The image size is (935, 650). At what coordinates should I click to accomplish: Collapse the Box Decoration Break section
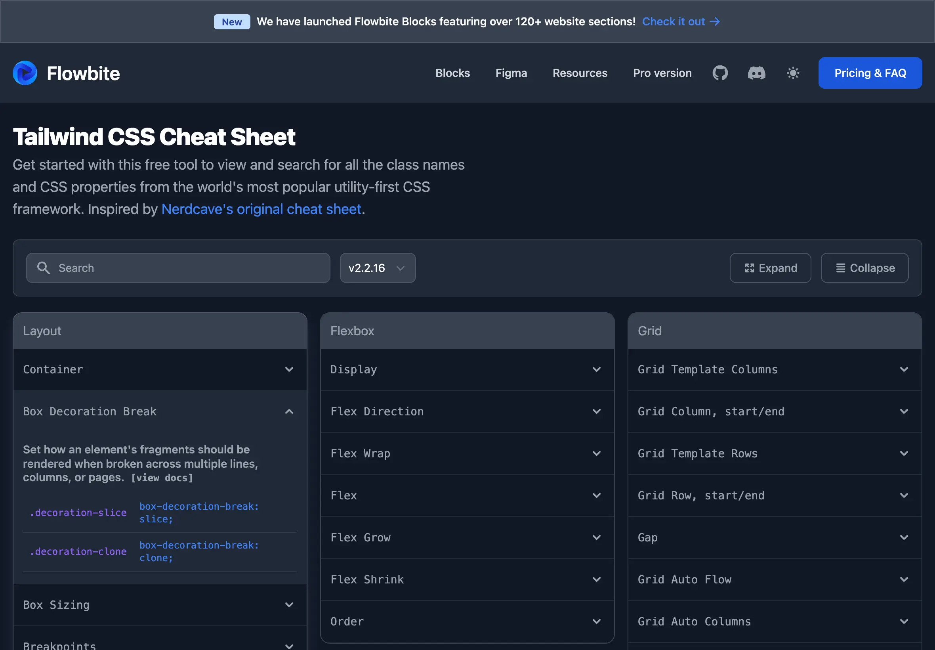(160, 411)
